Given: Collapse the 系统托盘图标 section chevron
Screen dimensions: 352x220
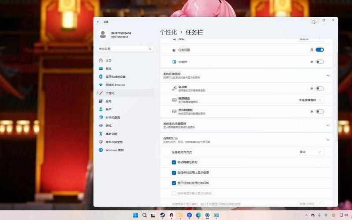Looking at the screenshot, I should pyautogui.click(x=328, y=76).
